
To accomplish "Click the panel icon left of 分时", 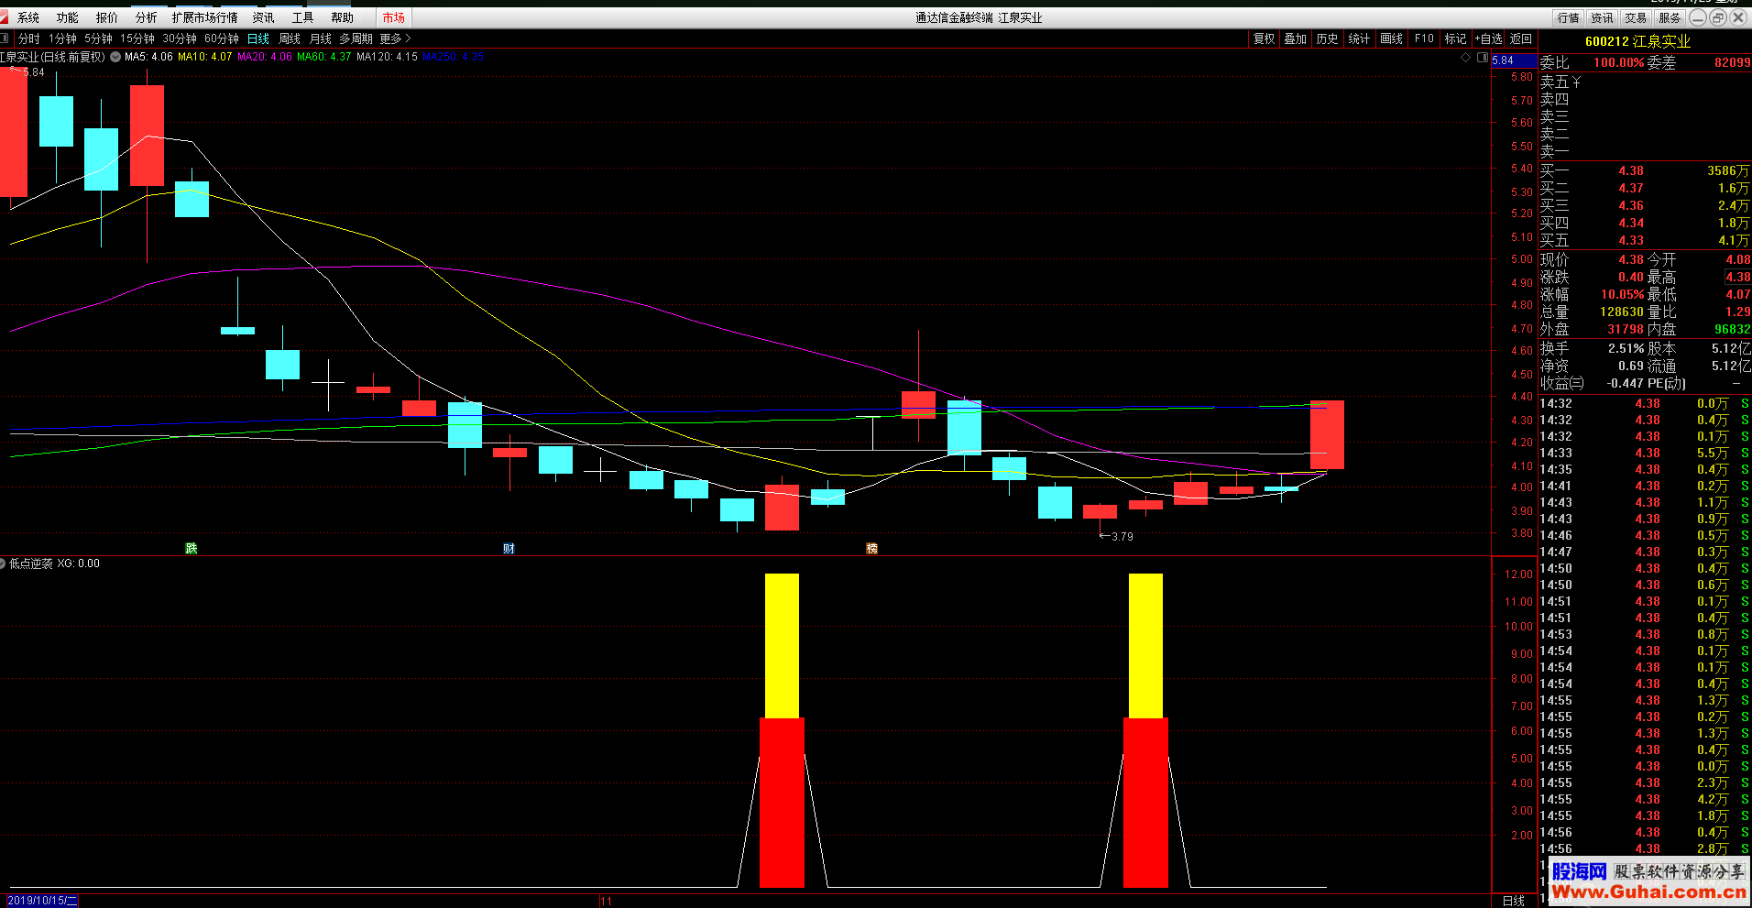I will (5, 38).
